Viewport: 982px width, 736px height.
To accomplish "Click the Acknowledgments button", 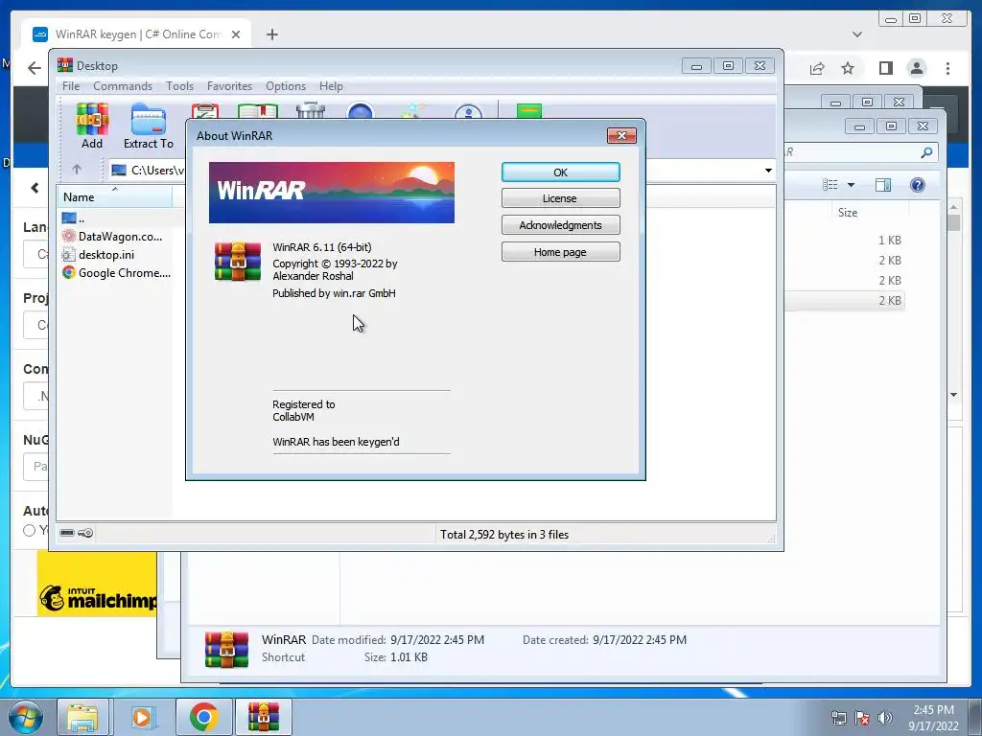I will point(560,225).
